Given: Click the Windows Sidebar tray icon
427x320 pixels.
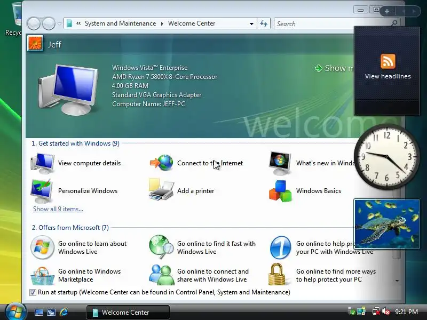Looking at the screenshot, I should click(x=361, y=311).
